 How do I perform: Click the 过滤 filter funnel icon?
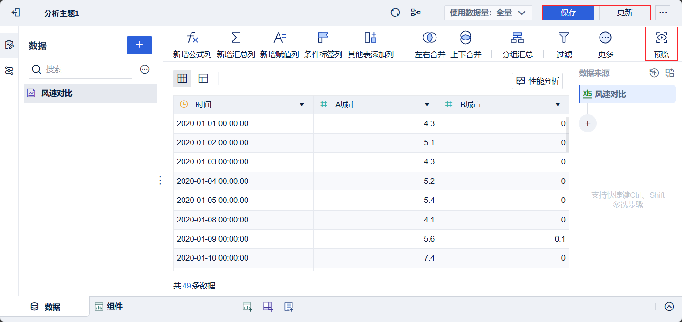click(564, 38)
